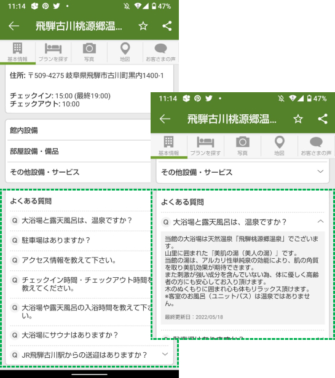Image resolution: width=335 pixels, height=378 pixels.
Task: Open 地図 tab in right screen
Action: click(x=279, y=146)
